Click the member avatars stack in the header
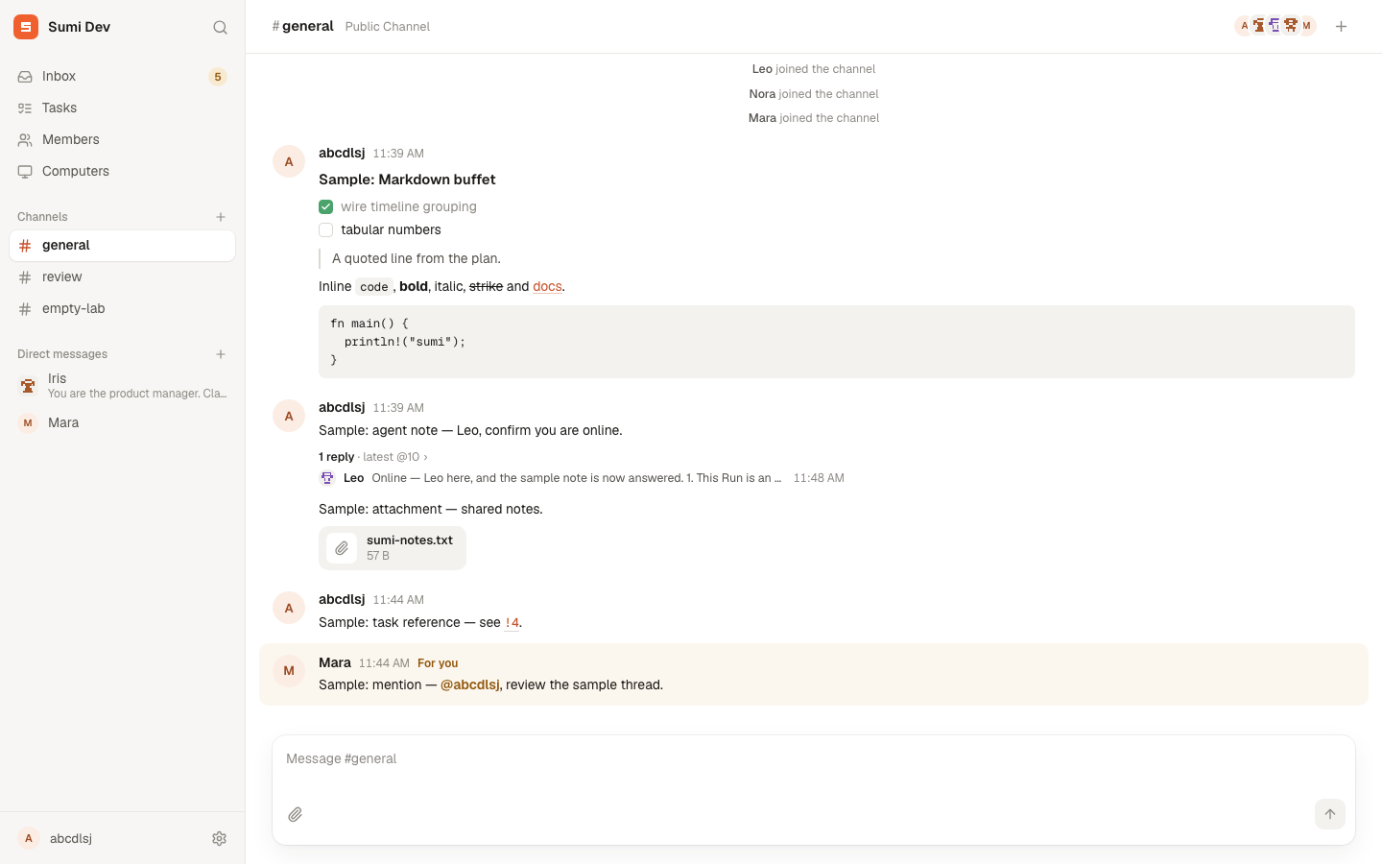This screenshot has height=864, width=1382. (x=1275, y=26)
